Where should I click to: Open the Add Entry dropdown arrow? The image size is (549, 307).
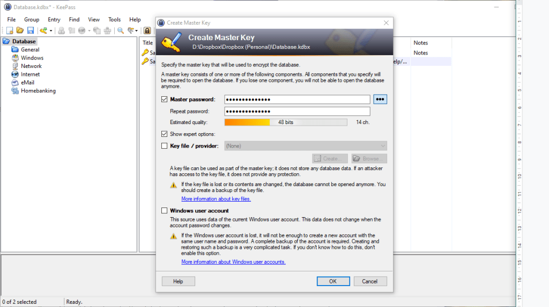tap(51, 30)
